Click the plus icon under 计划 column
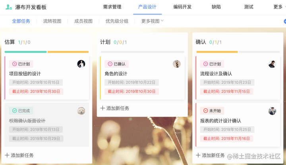The image size is (286, 165). coord(102,108)
